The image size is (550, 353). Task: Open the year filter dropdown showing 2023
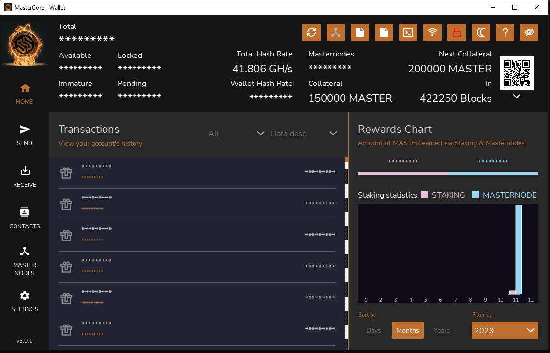(x=505, y=330)
